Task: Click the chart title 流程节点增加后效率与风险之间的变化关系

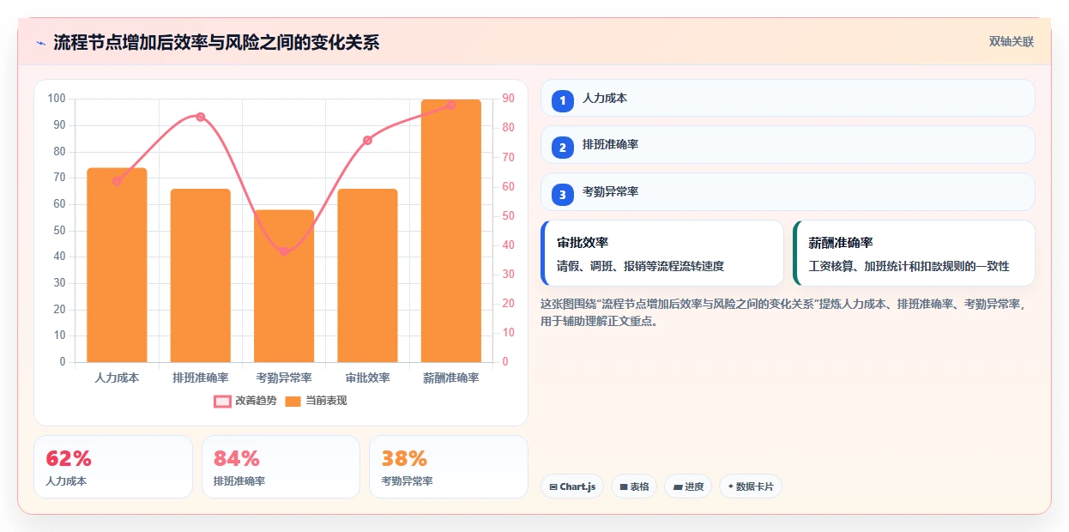Action: [216, 43]
